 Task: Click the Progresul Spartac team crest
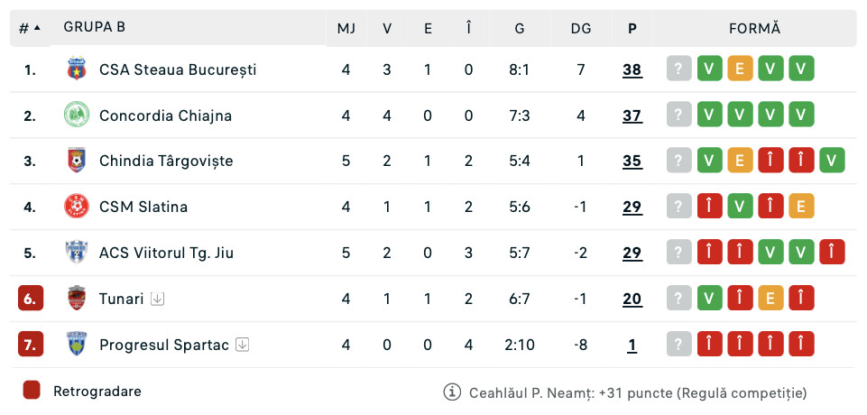pos(77,345)
